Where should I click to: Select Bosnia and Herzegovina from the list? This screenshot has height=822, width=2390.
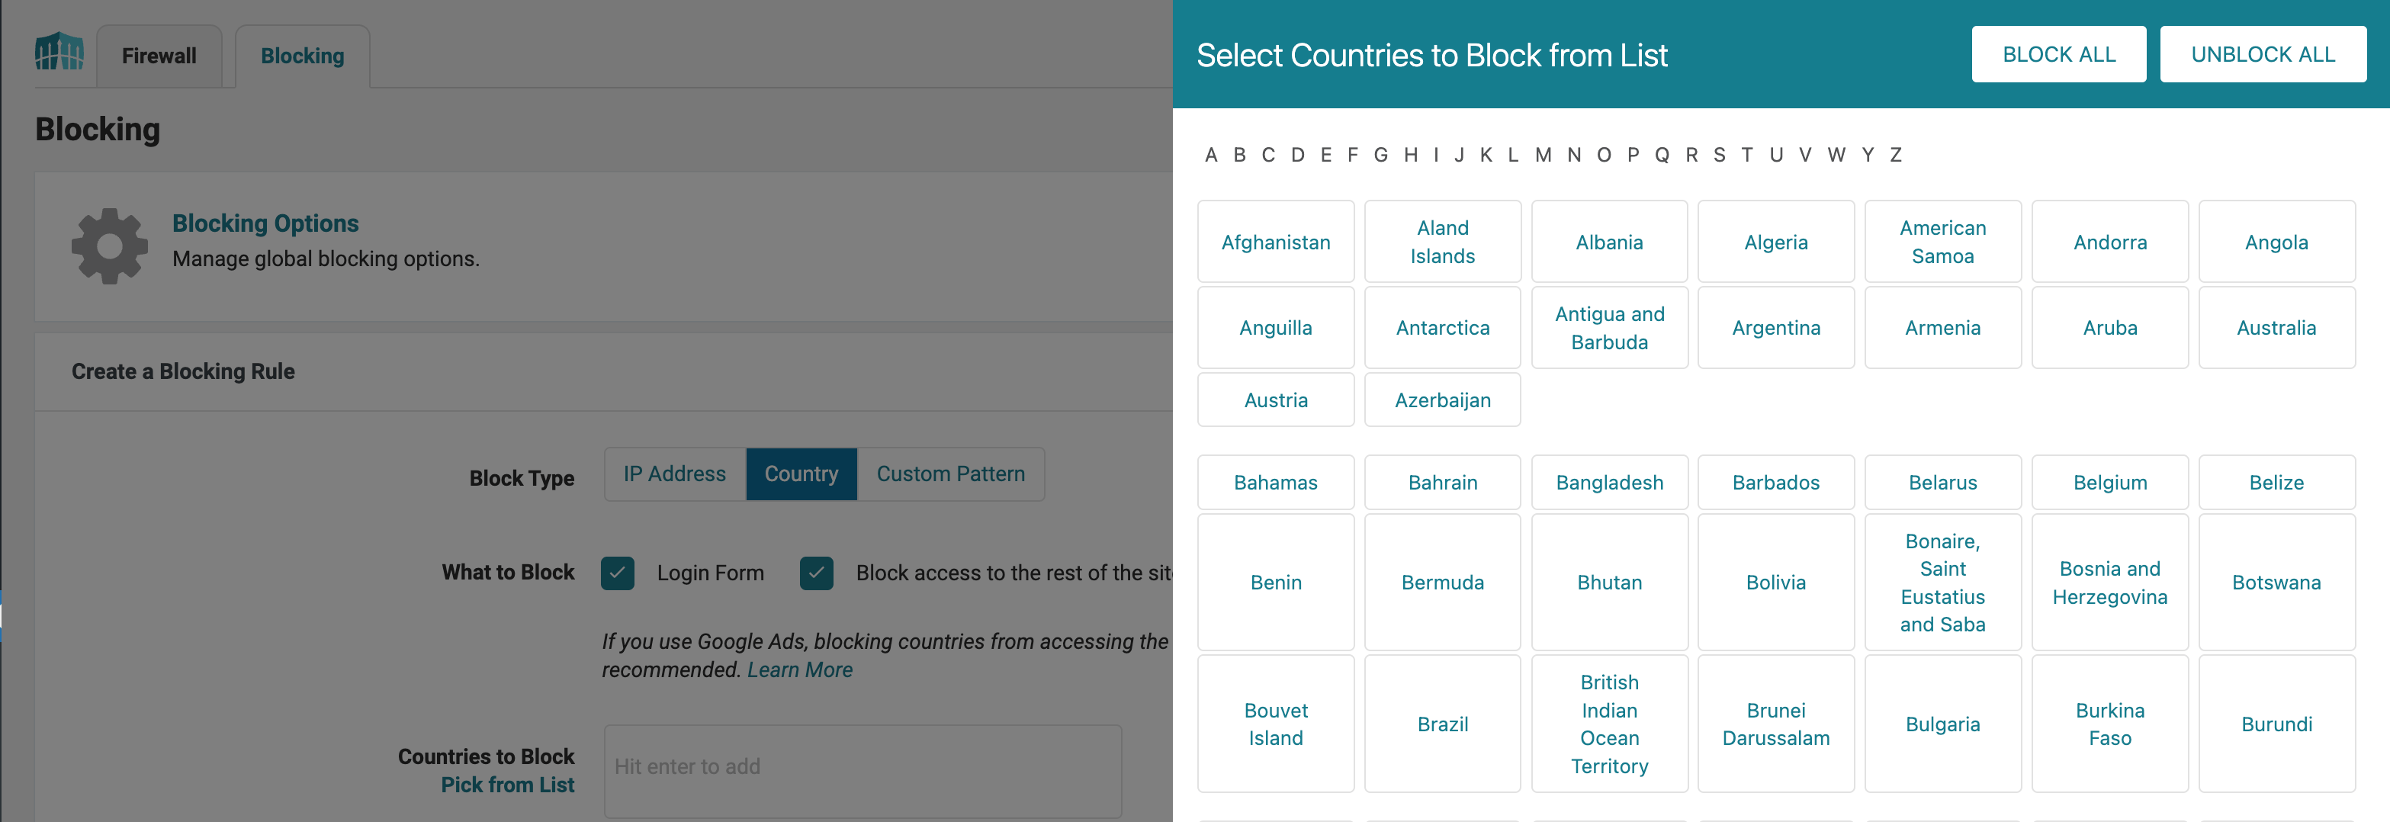(x=2110, y=582)
